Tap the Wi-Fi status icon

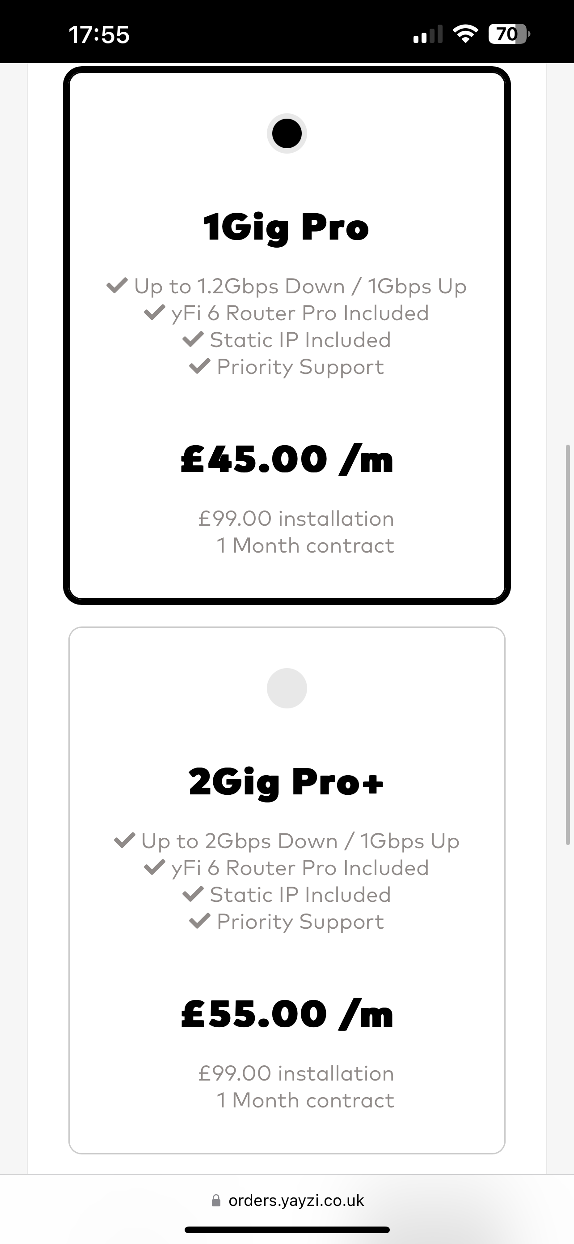(465, 34)
